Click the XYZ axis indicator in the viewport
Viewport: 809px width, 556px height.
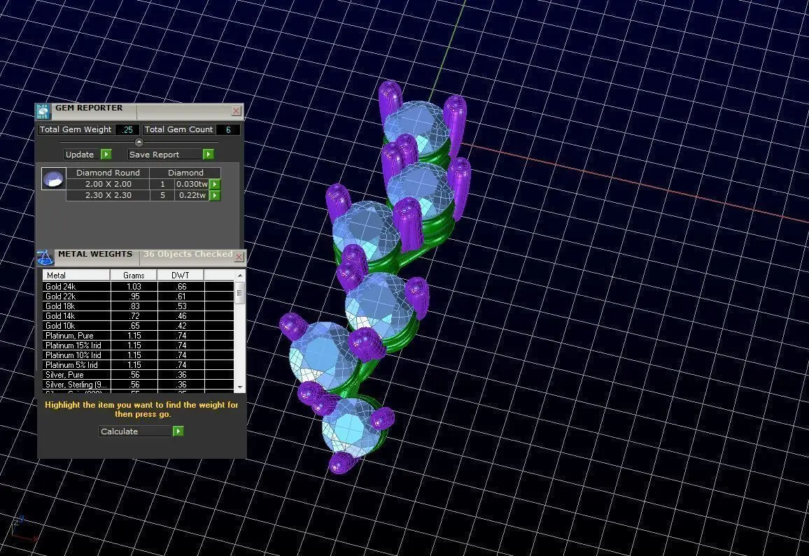pyautogui.click(x=23, y=529)
